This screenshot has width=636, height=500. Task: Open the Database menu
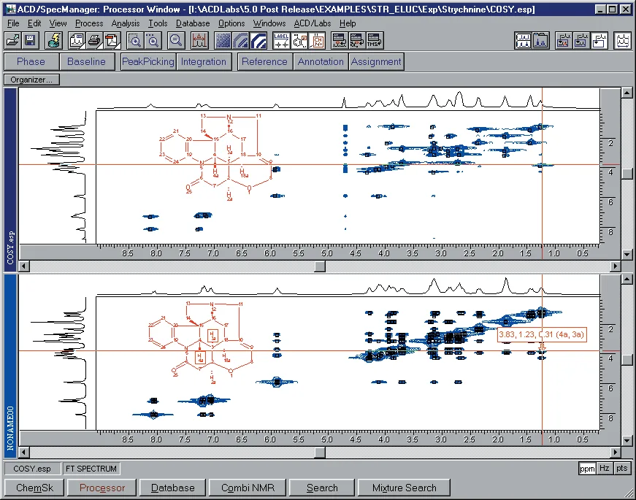pyautogui.click(x=193, y=23)
